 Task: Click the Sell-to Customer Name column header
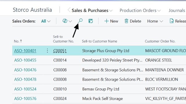pos(99,41)
